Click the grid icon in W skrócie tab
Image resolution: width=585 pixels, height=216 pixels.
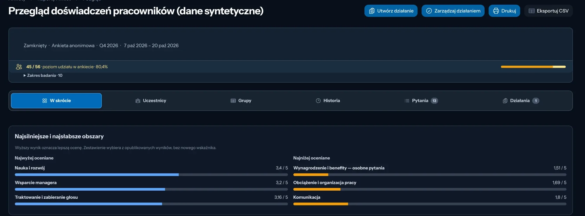[x=44, y=101]
